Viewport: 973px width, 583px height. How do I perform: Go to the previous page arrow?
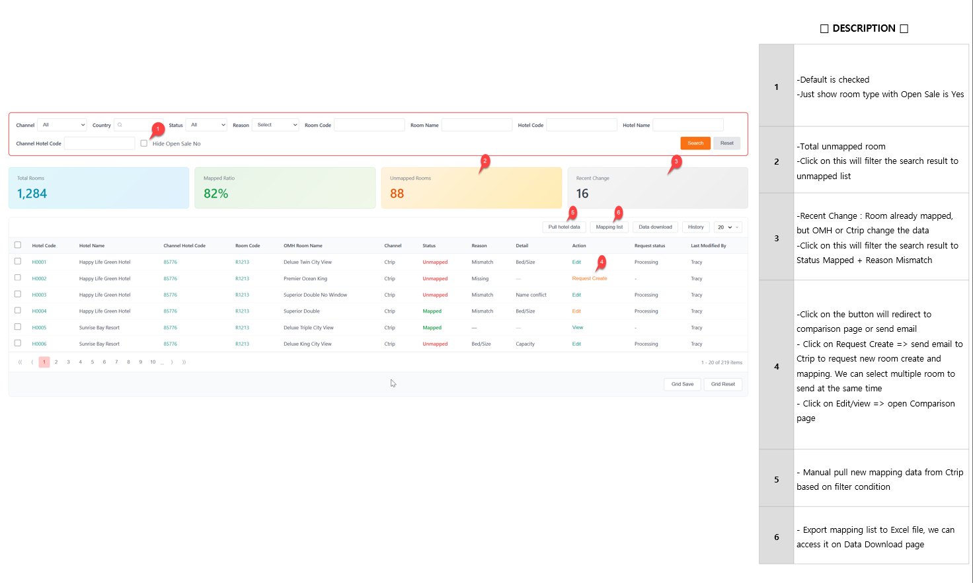click(x=32, y=362)
